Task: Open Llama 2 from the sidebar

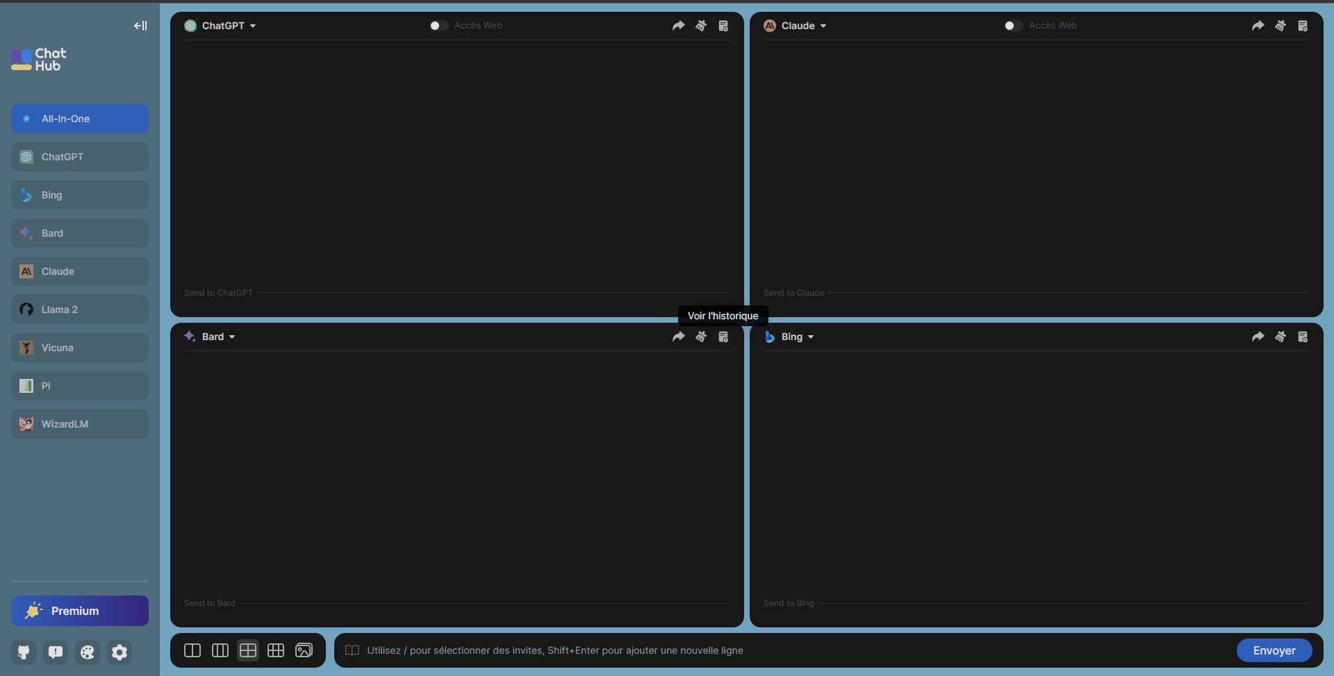Action: pos(80,310)
